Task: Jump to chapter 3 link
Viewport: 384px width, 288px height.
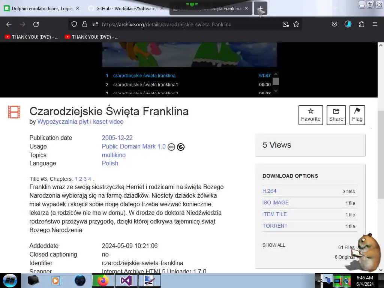Action: coord(85,179)
